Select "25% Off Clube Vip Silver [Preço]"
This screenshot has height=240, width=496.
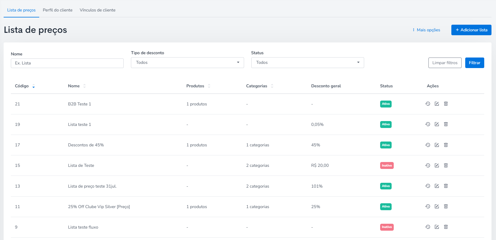click(x=99, y=207)
